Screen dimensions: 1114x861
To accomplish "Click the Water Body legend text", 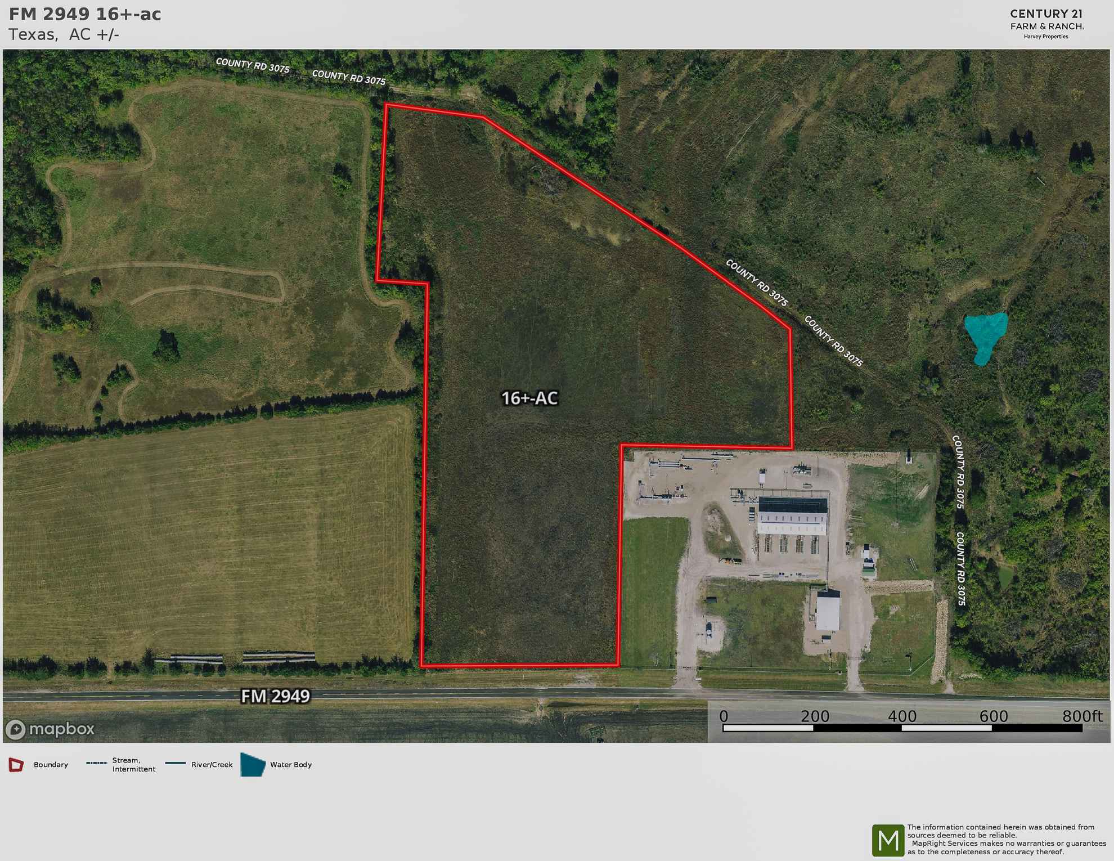I will click(x=291, y=765).
